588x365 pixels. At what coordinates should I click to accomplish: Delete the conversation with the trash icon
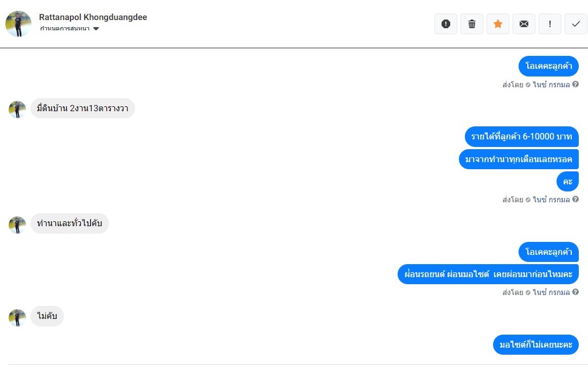click(x=472, y=24)
